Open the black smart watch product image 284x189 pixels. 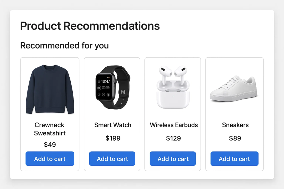[113, 87]
